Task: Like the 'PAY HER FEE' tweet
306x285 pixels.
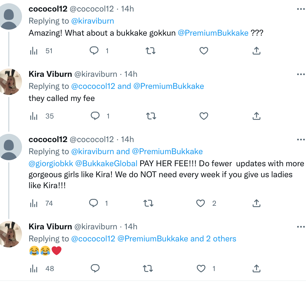Action: [x=201, y=203]
